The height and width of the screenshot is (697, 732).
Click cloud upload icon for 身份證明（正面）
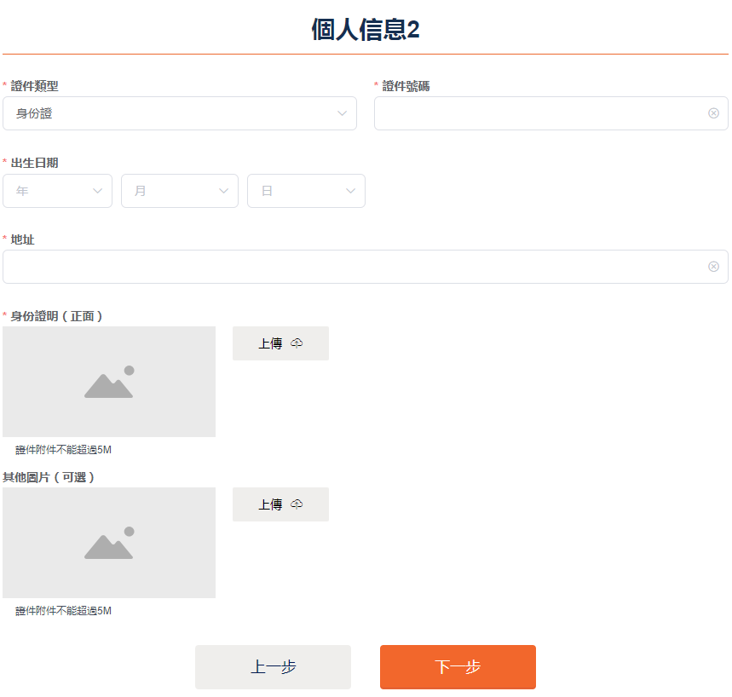(x=297, y=343)
